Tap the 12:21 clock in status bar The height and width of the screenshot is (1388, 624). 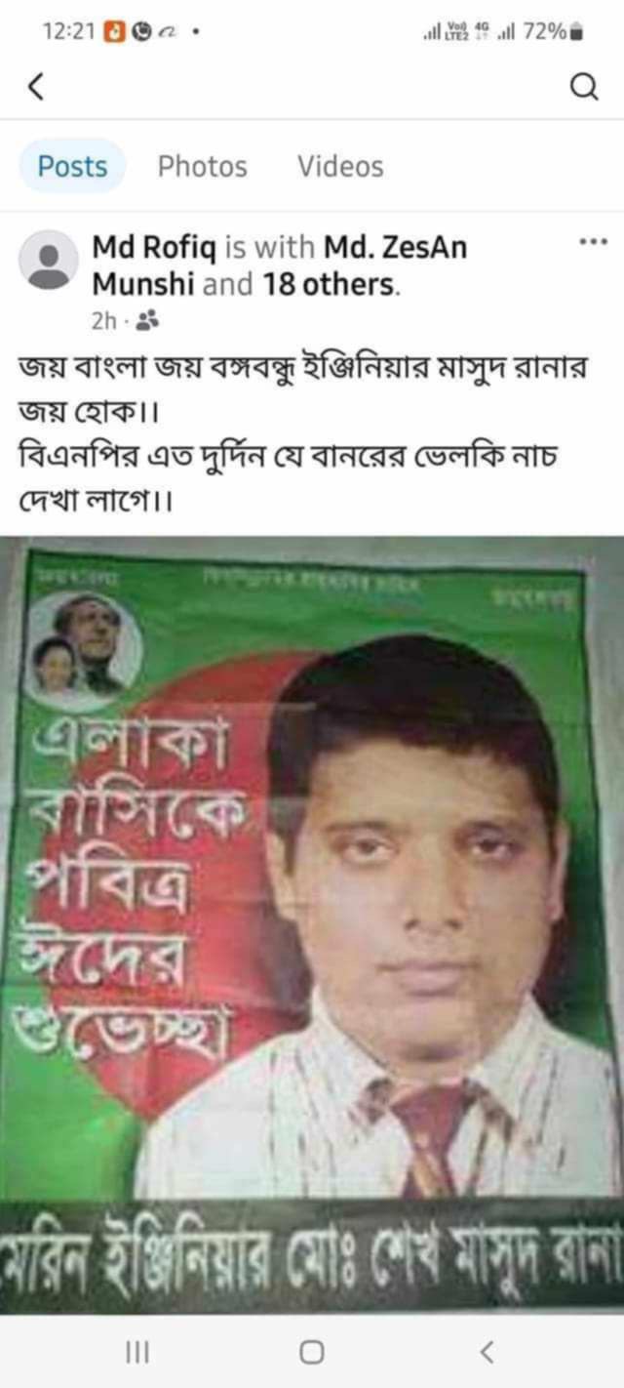click(x=68, y=31)
